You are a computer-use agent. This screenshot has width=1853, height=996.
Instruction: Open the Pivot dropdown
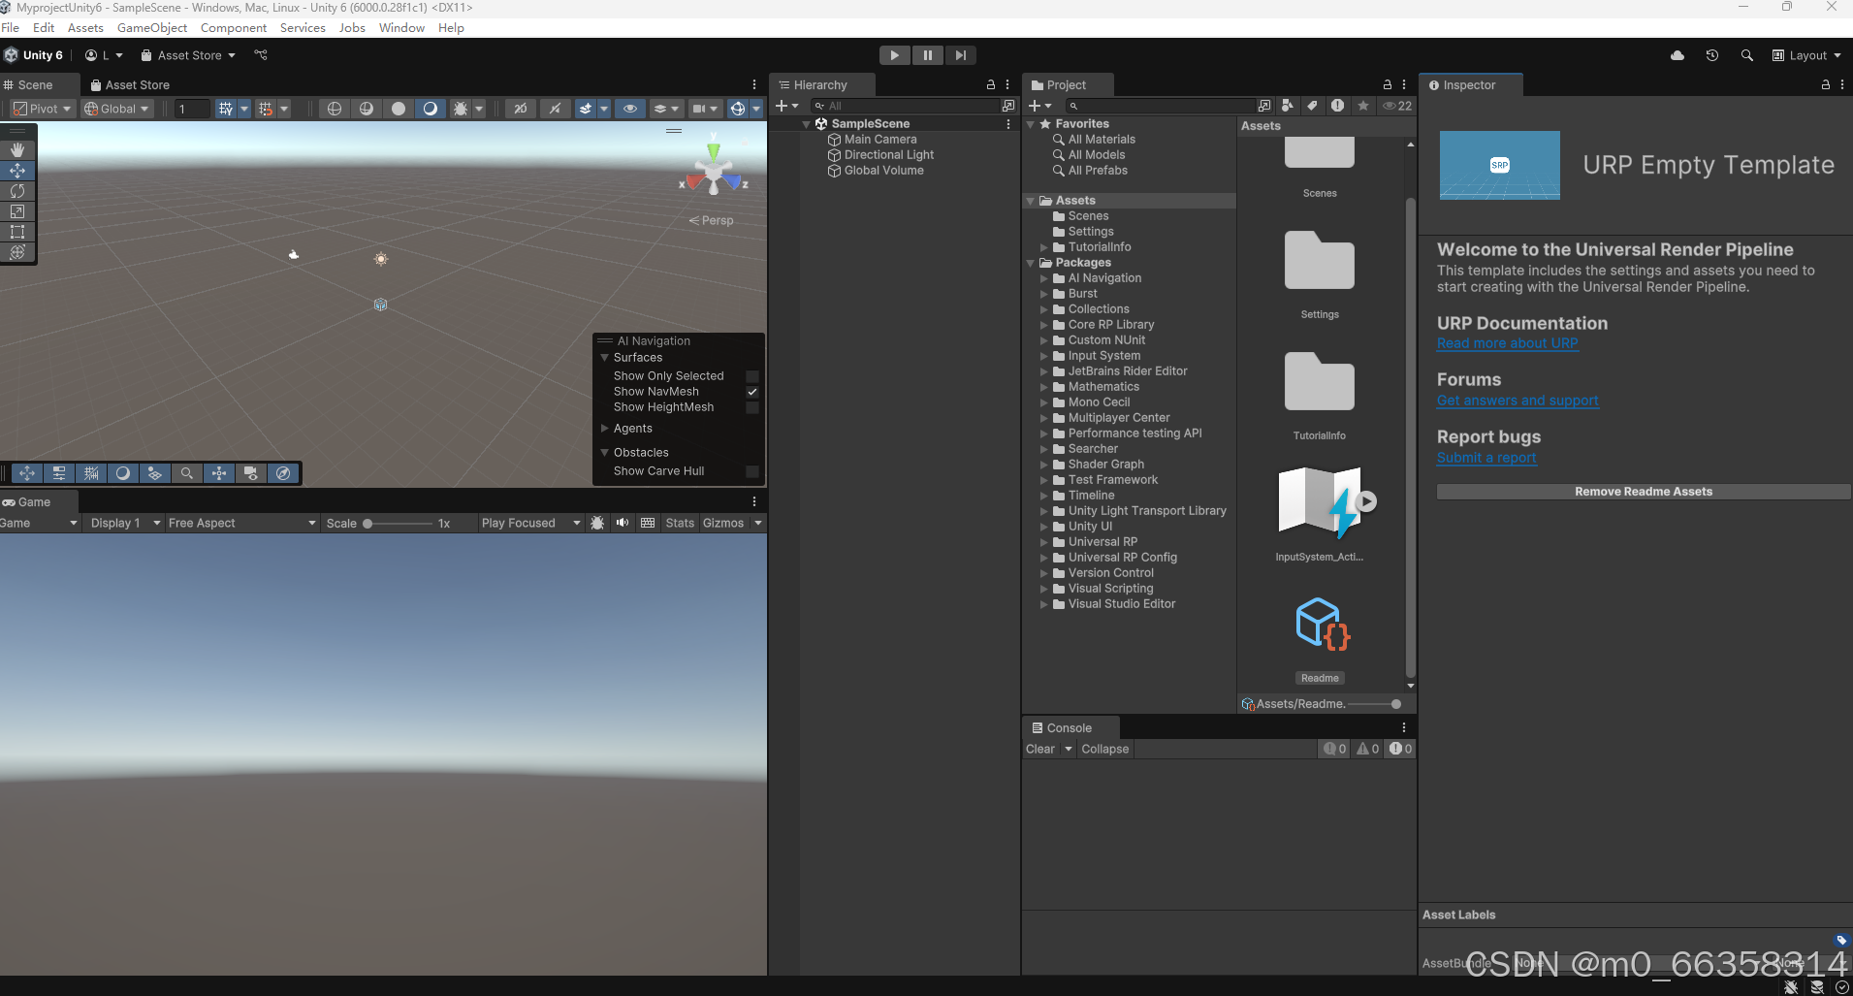pyautogui.click(x=42, y=109)
